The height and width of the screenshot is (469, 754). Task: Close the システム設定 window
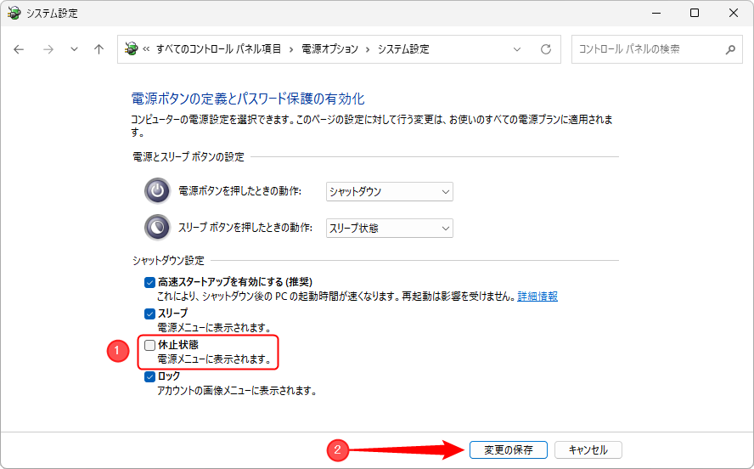734,13
